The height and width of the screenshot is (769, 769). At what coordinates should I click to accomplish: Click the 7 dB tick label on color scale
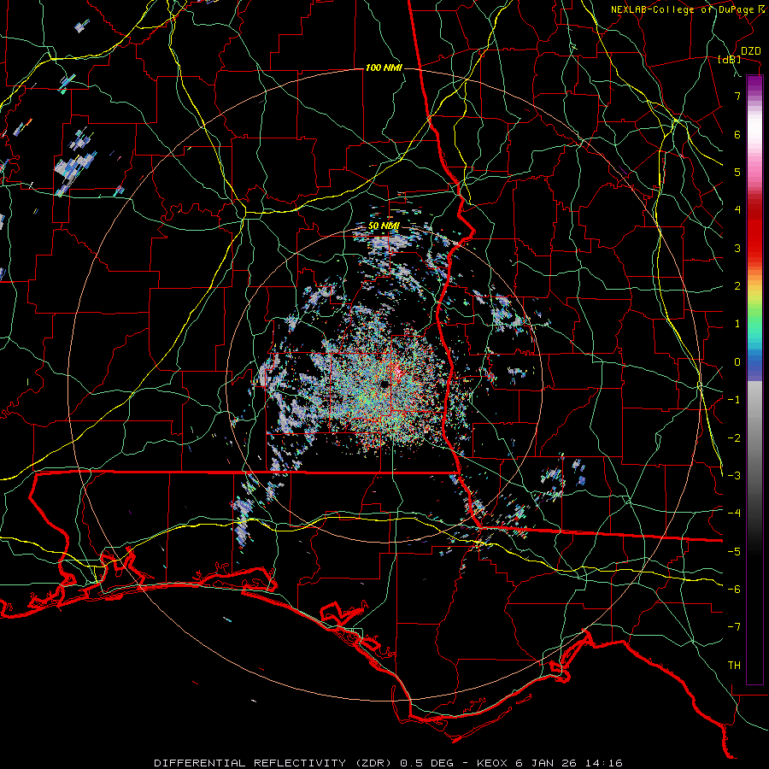point(737,96)
